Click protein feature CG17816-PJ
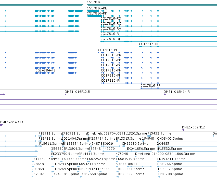This screenshot has height=178, width=217. 110,81
